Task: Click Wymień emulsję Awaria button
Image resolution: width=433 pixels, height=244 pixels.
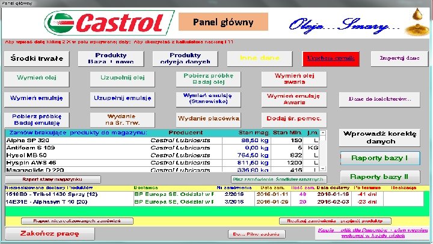Action: [294, 99]
